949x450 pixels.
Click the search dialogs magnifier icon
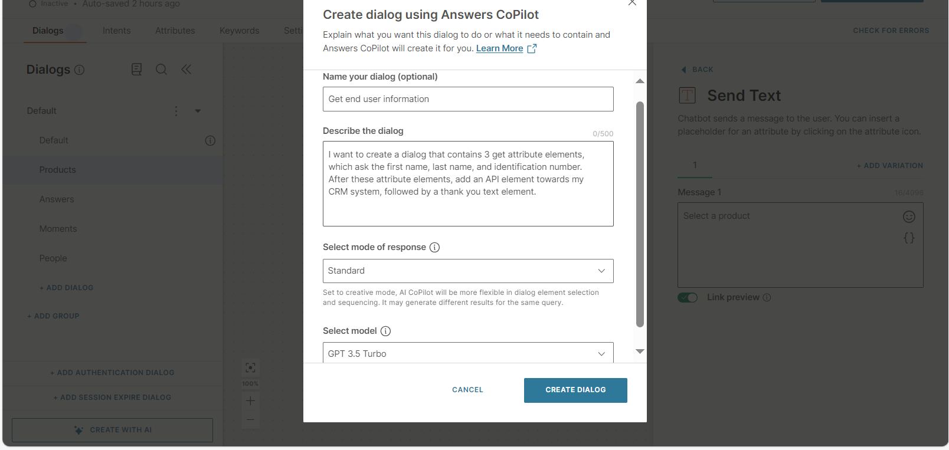(161, 70)
